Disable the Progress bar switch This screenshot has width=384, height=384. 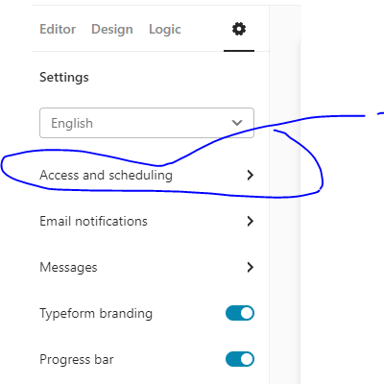pos(240,359)
